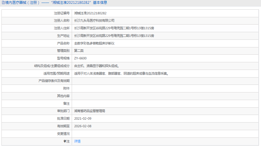Click the 适用范围/预期用途 label
261x148 pixels.
coord(56,74)
